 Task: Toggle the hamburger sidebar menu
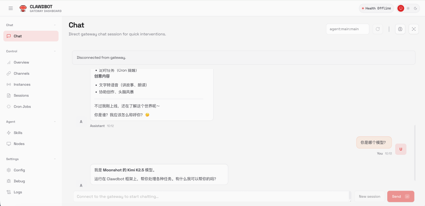pyautogui.click(x=11, y=8)
